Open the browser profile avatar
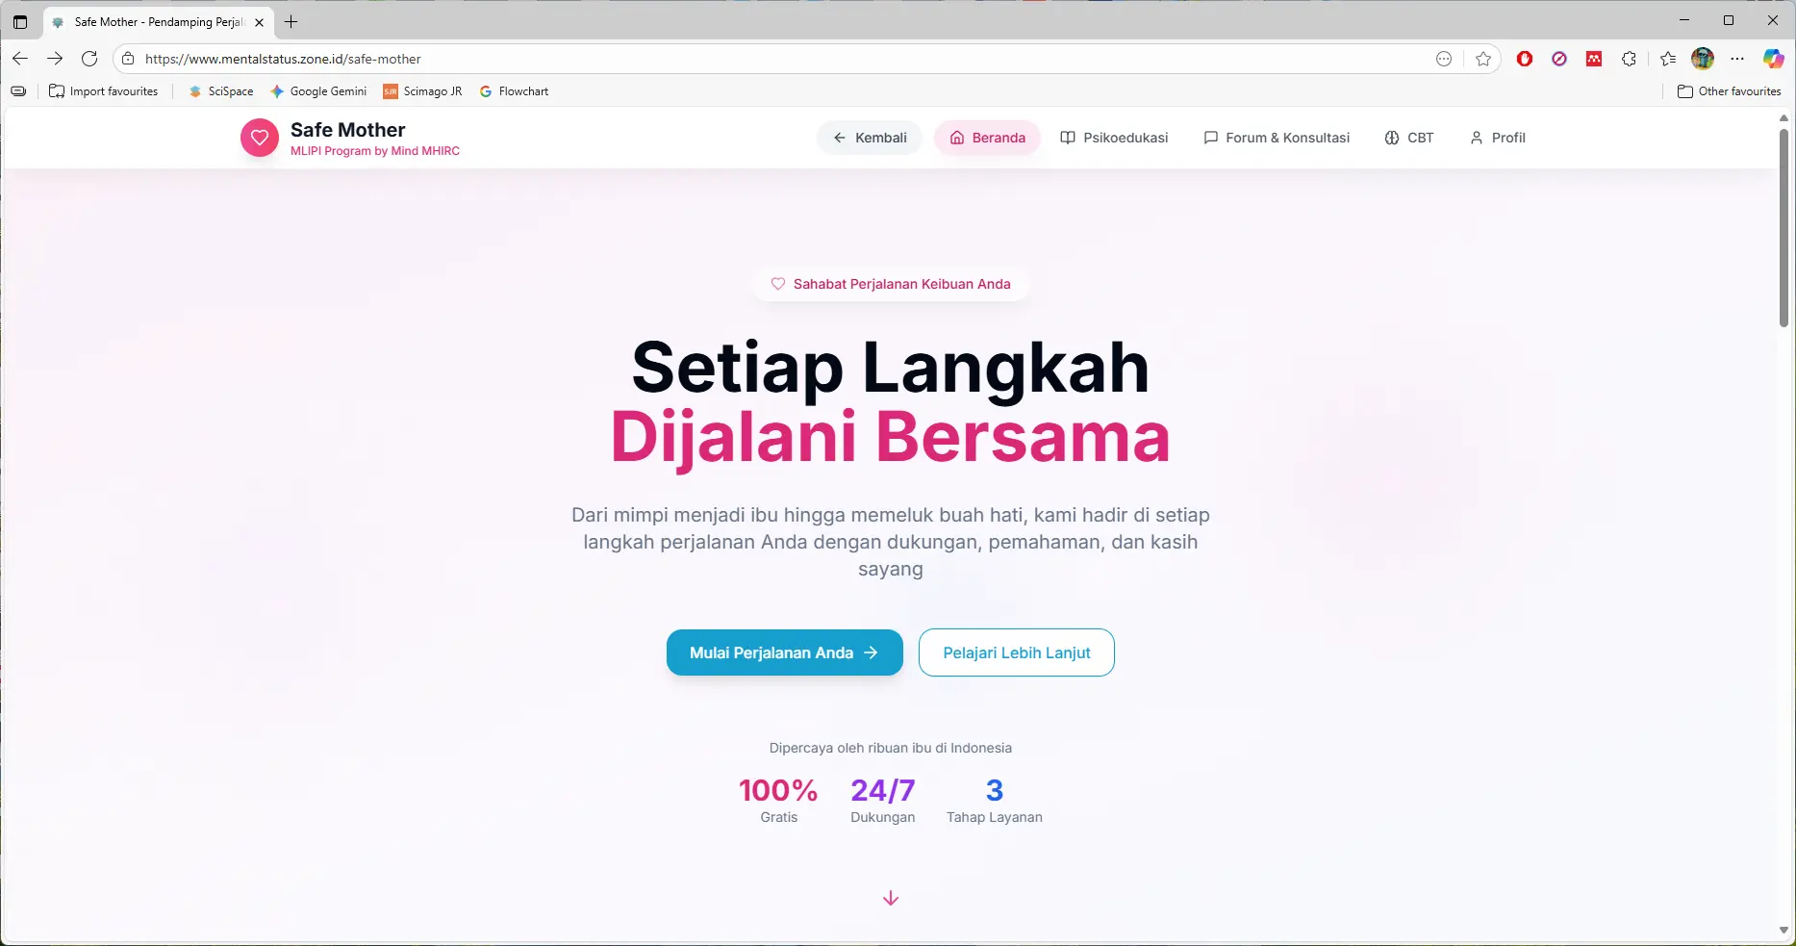Image resolution: width=1796 pixels, height=946 pixels. click(x=1703, y=59)
